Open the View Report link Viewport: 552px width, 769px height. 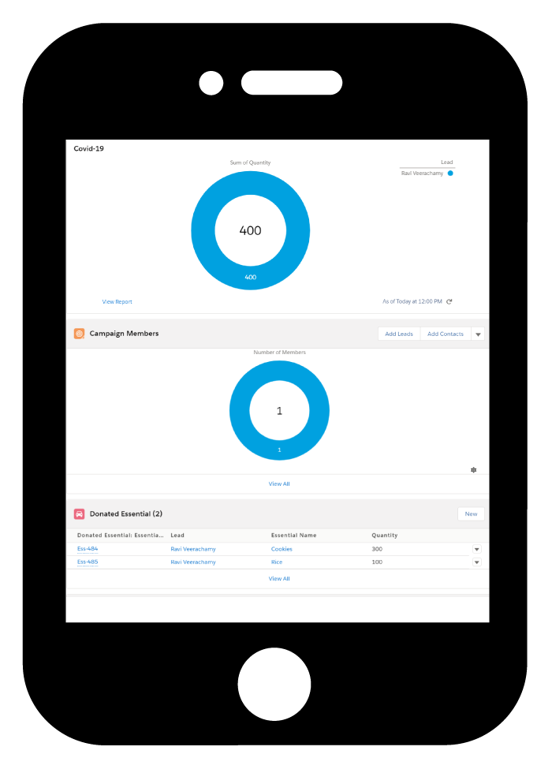click(x=117, y=301)
